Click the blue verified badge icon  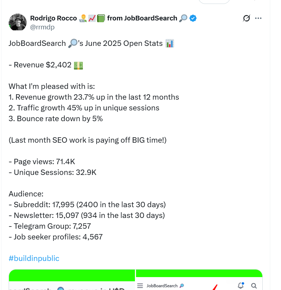[x=193, y=18]
